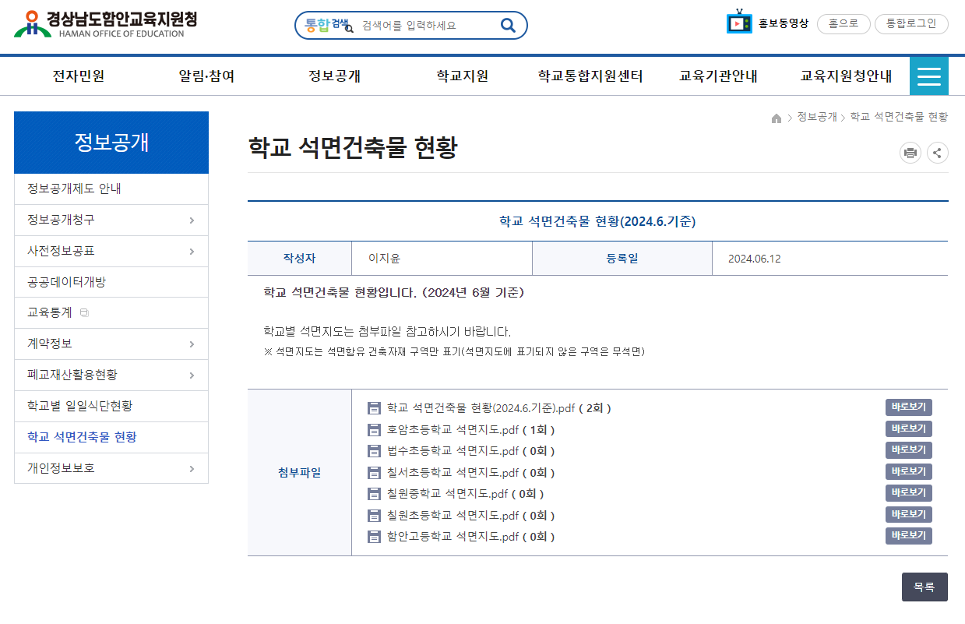This screenshot has height=624, width=965.
Task: Click file icon beside 법수초등학교 석면지도
Action: 374,451
